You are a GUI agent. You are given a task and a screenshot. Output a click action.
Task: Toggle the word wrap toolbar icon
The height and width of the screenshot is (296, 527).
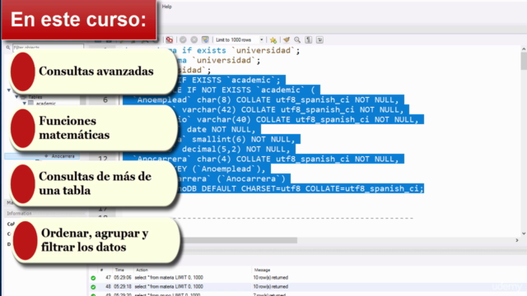(x=319, y=40)
